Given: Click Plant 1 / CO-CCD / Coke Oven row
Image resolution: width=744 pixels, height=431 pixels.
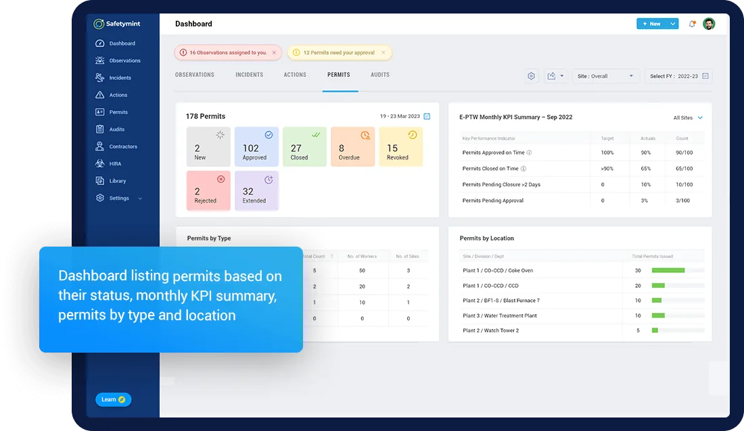Looking at the screenshot, I should (582, 270).
